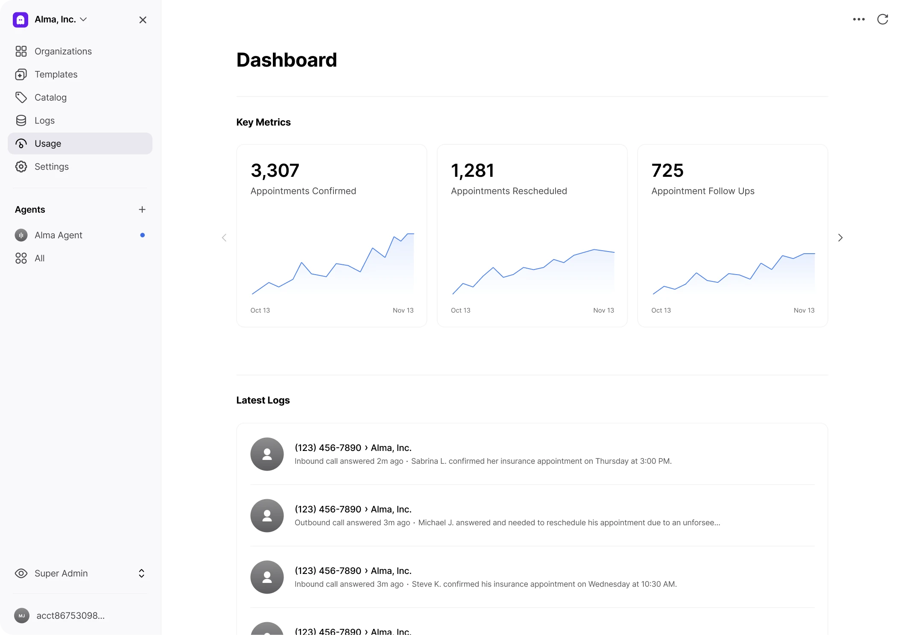Open the Appointments Rescheduled metric card
The width and height of the screenshot is (904, 635).
(x=532, y=236)
